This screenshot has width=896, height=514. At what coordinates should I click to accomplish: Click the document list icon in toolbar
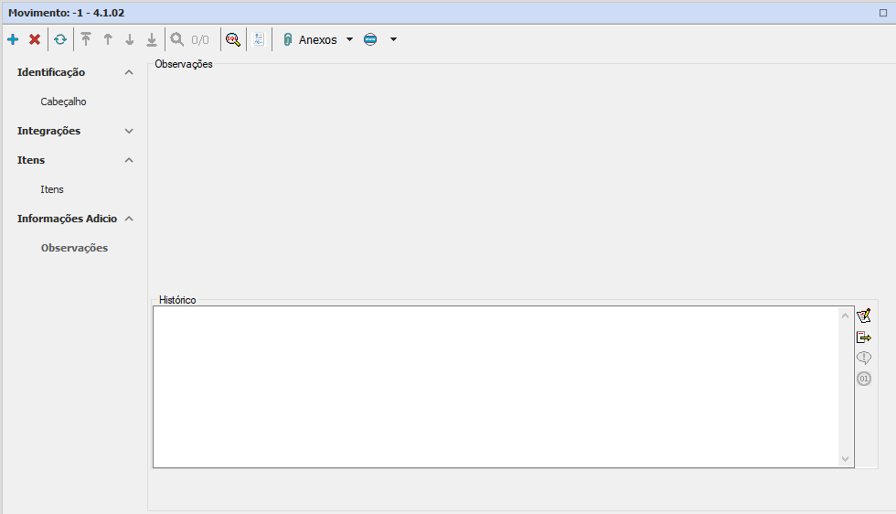pos(259,39)
